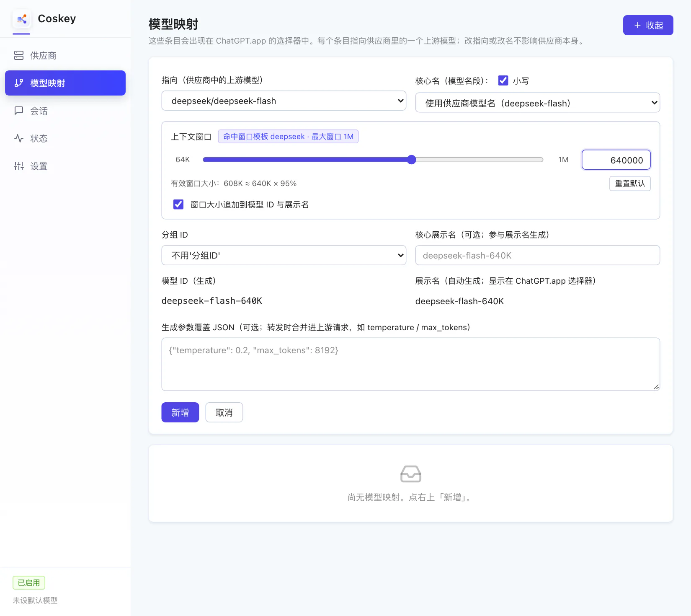691x616 pixels.
Task: Click the 未设默认模型 status text
Action: (35, 600)
